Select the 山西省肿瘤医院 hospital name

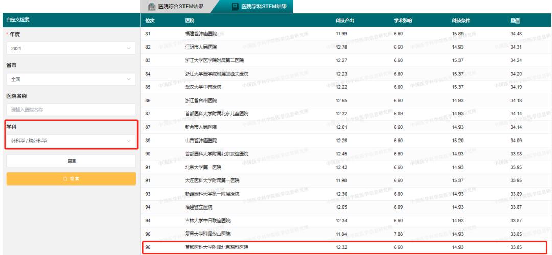[x=201, y=140]
